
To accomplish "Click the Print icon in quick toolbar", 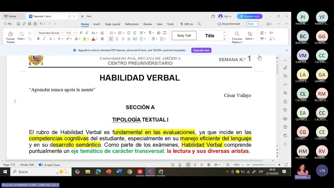I will tap(29, 24).
